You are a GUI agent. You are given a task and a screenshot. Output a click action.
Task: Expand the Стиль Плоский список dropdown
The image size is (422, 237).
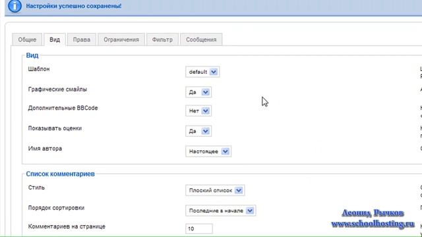click(215, 190)
